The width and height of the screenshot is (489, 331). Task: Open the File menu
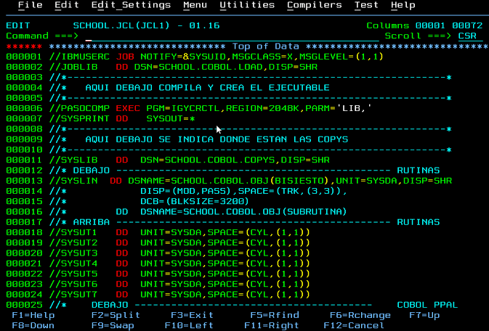tap(30, 5)
